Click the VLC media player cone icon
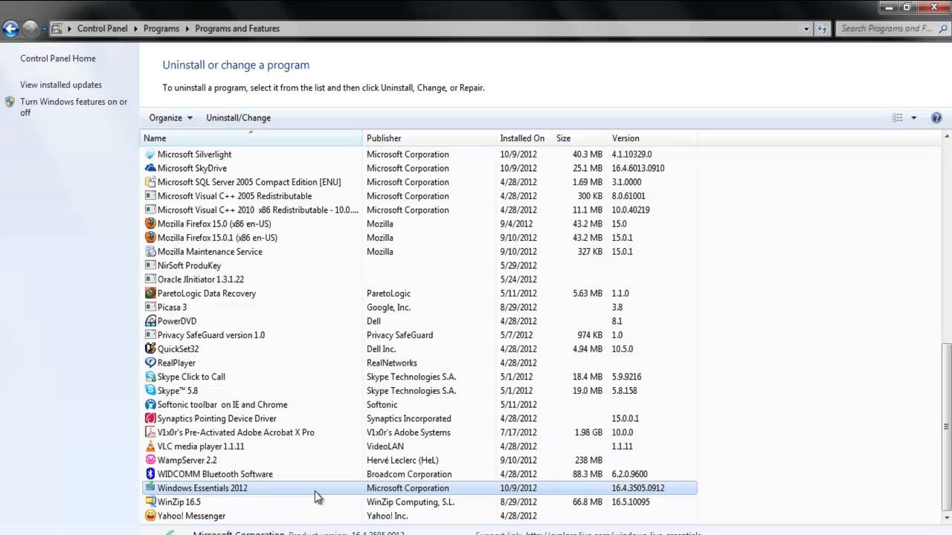 [150, 447]
